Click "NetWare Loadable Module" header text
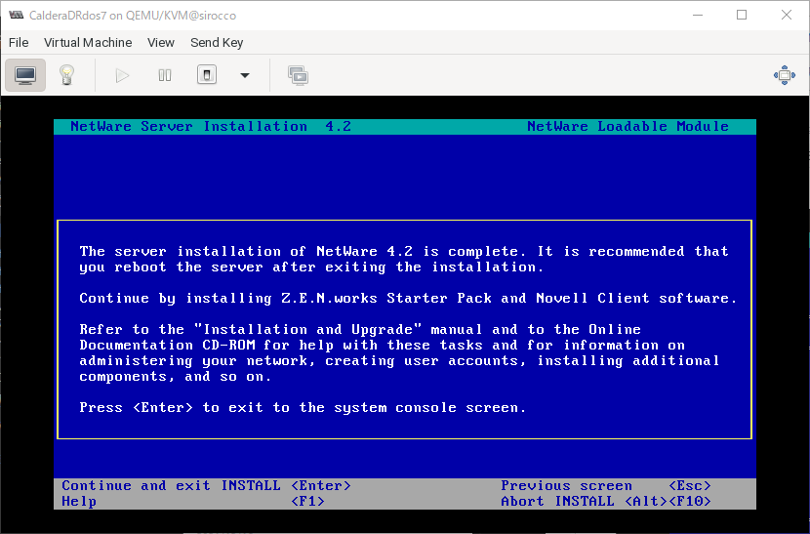Image resolution: width=810 pixels, height=534 pixels. (x=628, y=126)
